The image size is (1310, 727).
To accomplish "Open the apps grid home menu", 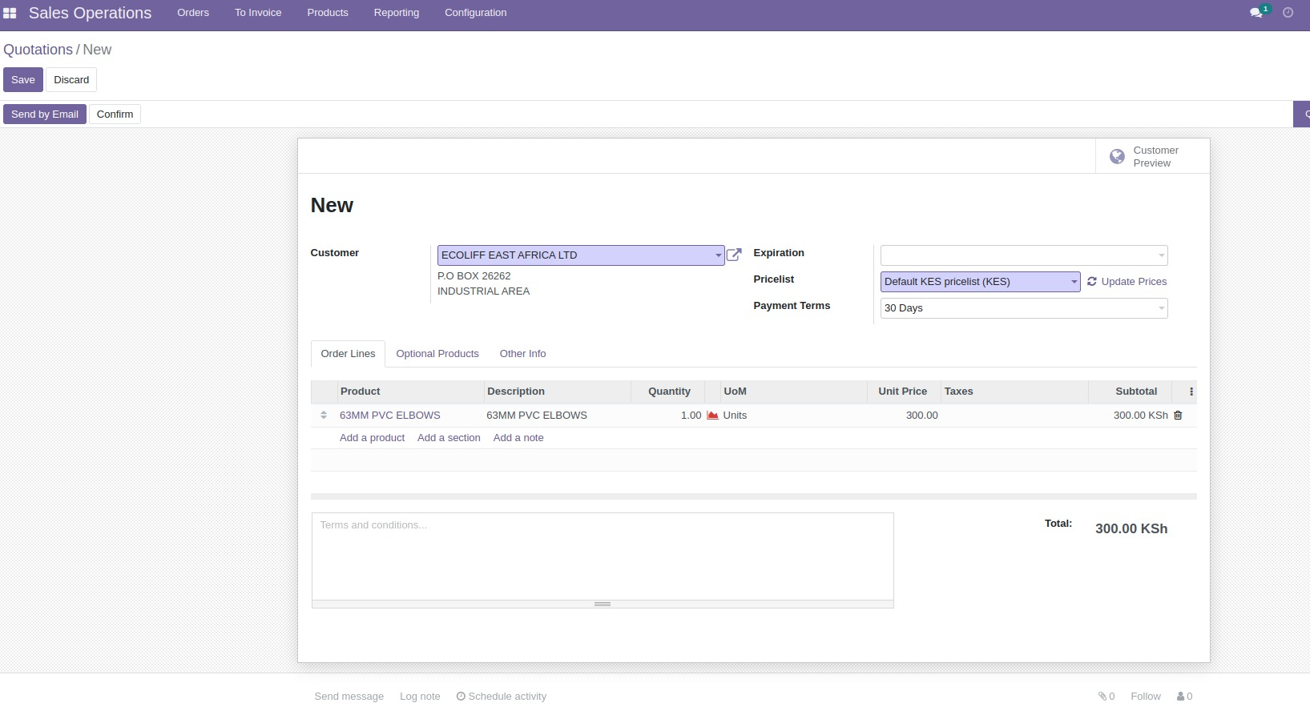I will tap(10, 13).
